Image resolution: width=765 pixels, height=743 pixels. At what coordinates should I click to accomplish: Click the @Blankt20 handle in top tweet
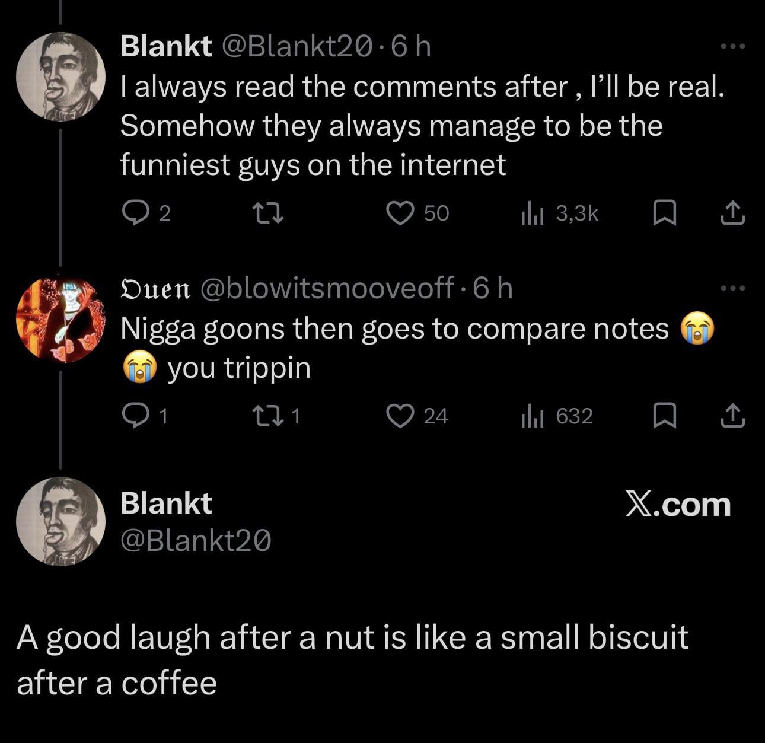pos(297,46)
